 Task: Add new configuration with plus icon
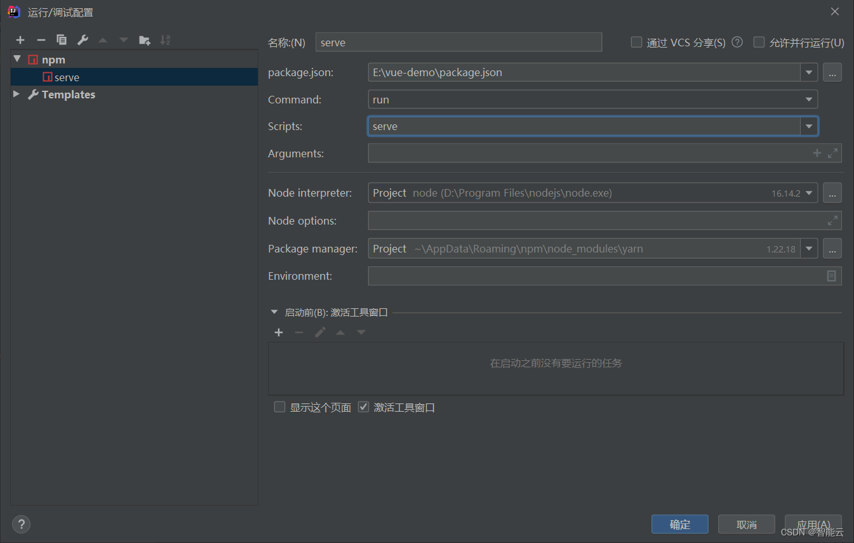coord(20,40)
